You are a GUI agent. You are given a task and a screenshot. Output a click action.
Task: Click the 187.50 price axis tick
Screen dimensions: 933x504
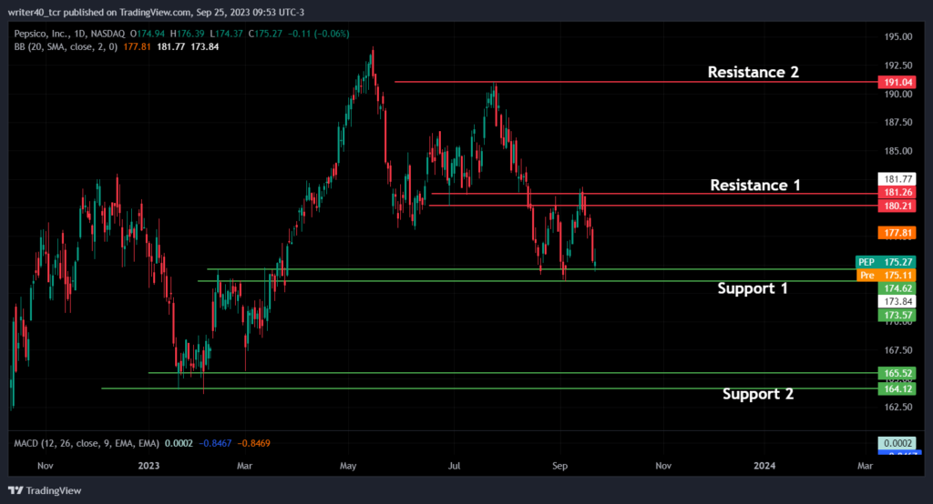[x=897, y=123]
